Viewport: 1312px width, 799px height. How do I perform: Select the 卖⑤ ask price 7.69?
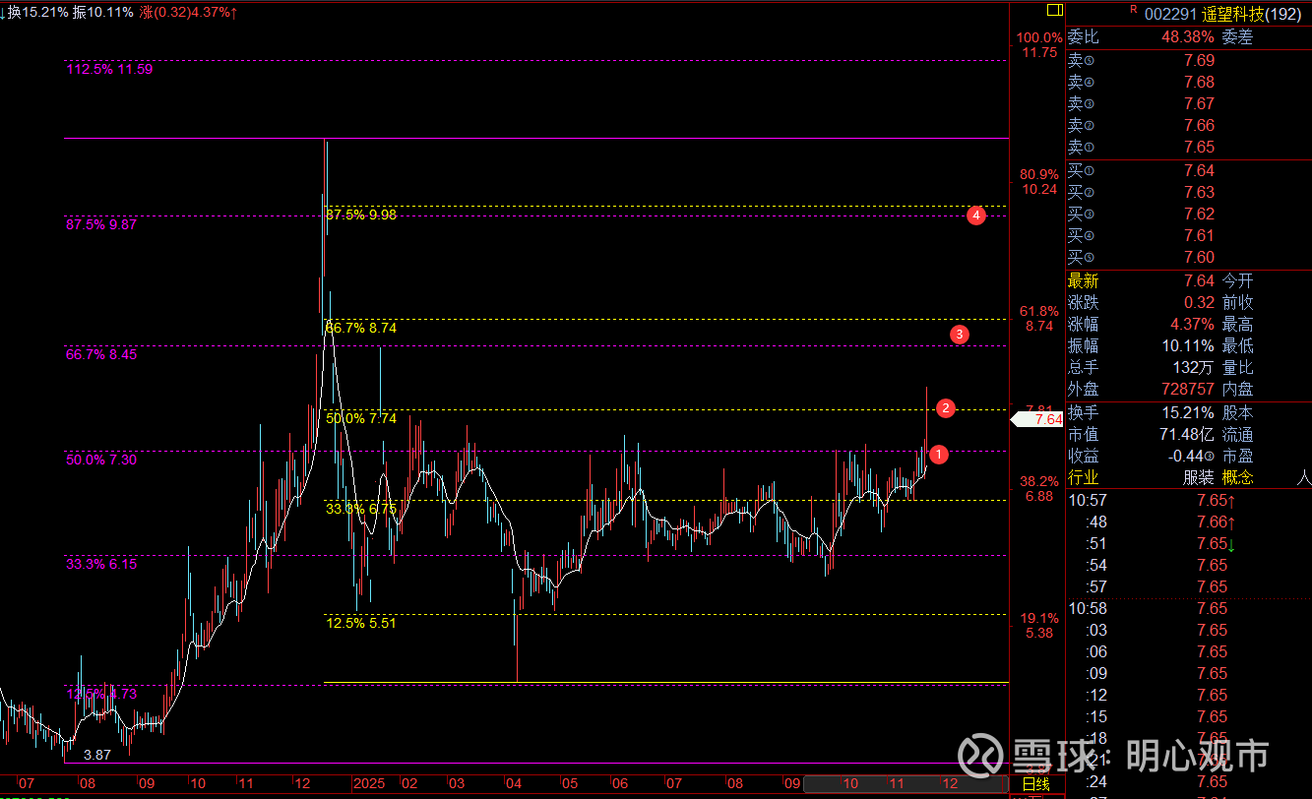coord(1199,60)
